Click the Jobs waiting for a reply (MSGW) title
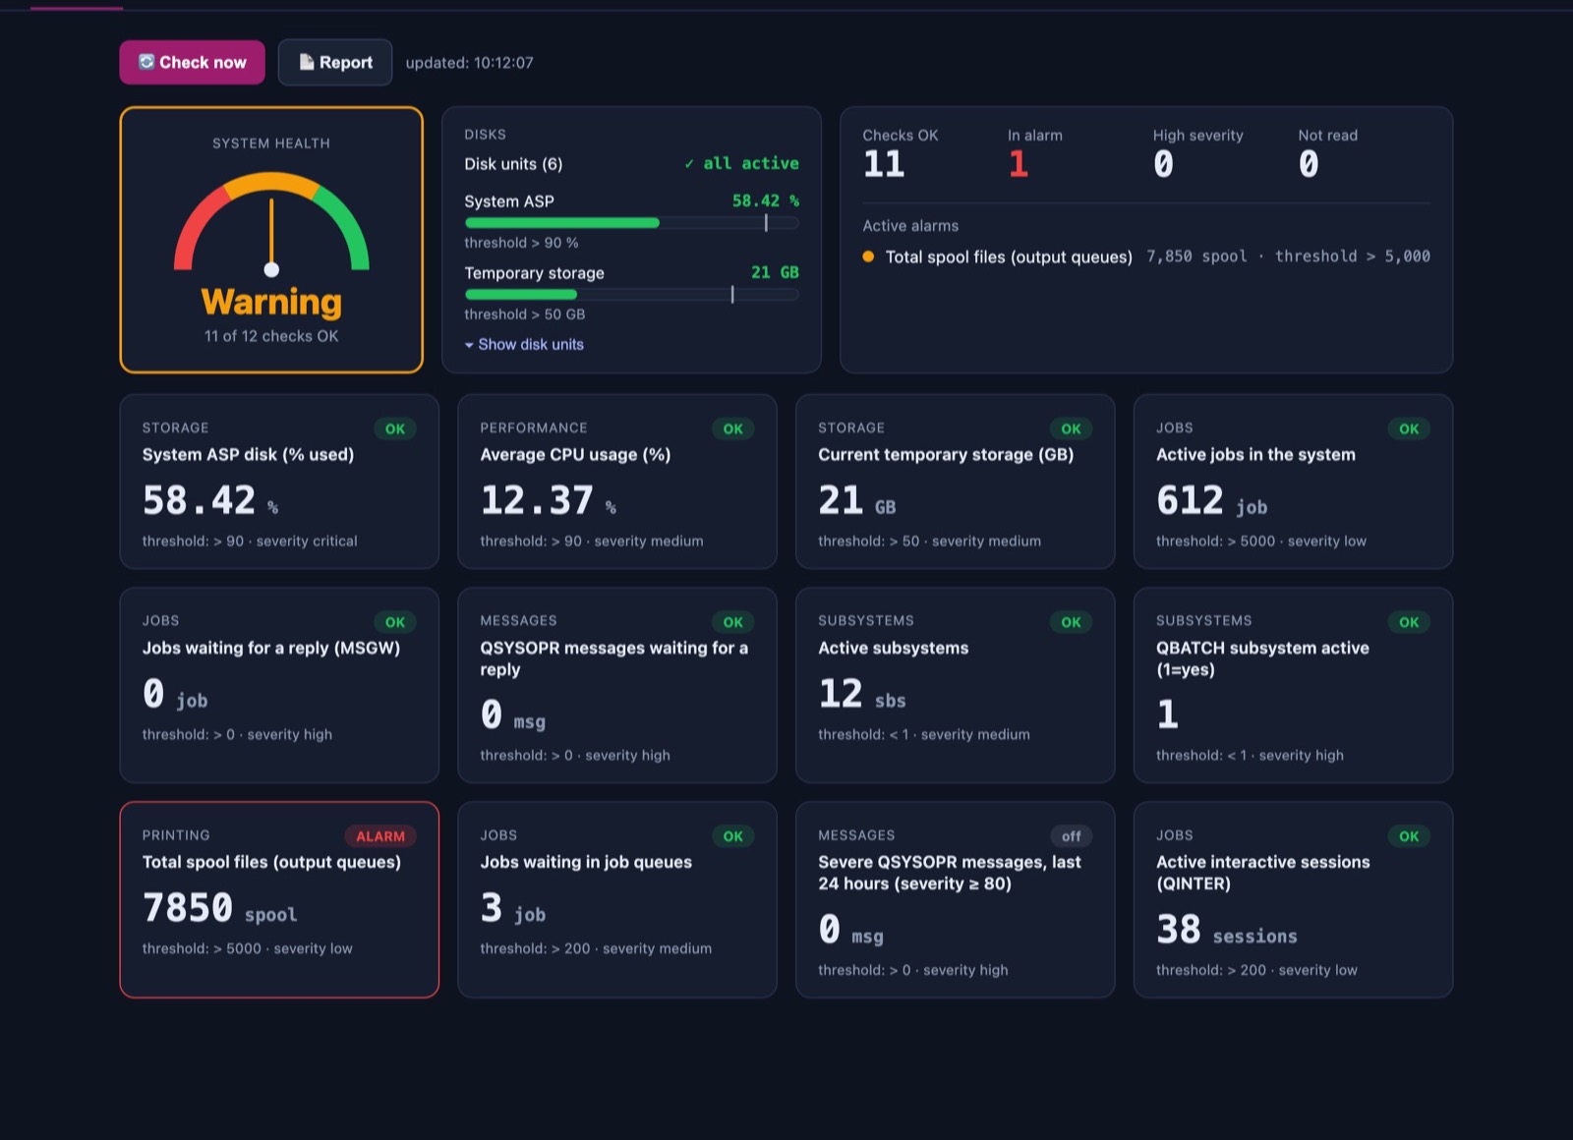1573x1140 pixels. [271, 649]
